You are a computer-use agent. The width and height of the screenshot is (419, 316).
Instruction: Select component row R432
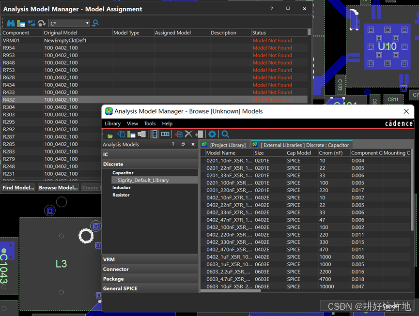(x=155, y=100)
